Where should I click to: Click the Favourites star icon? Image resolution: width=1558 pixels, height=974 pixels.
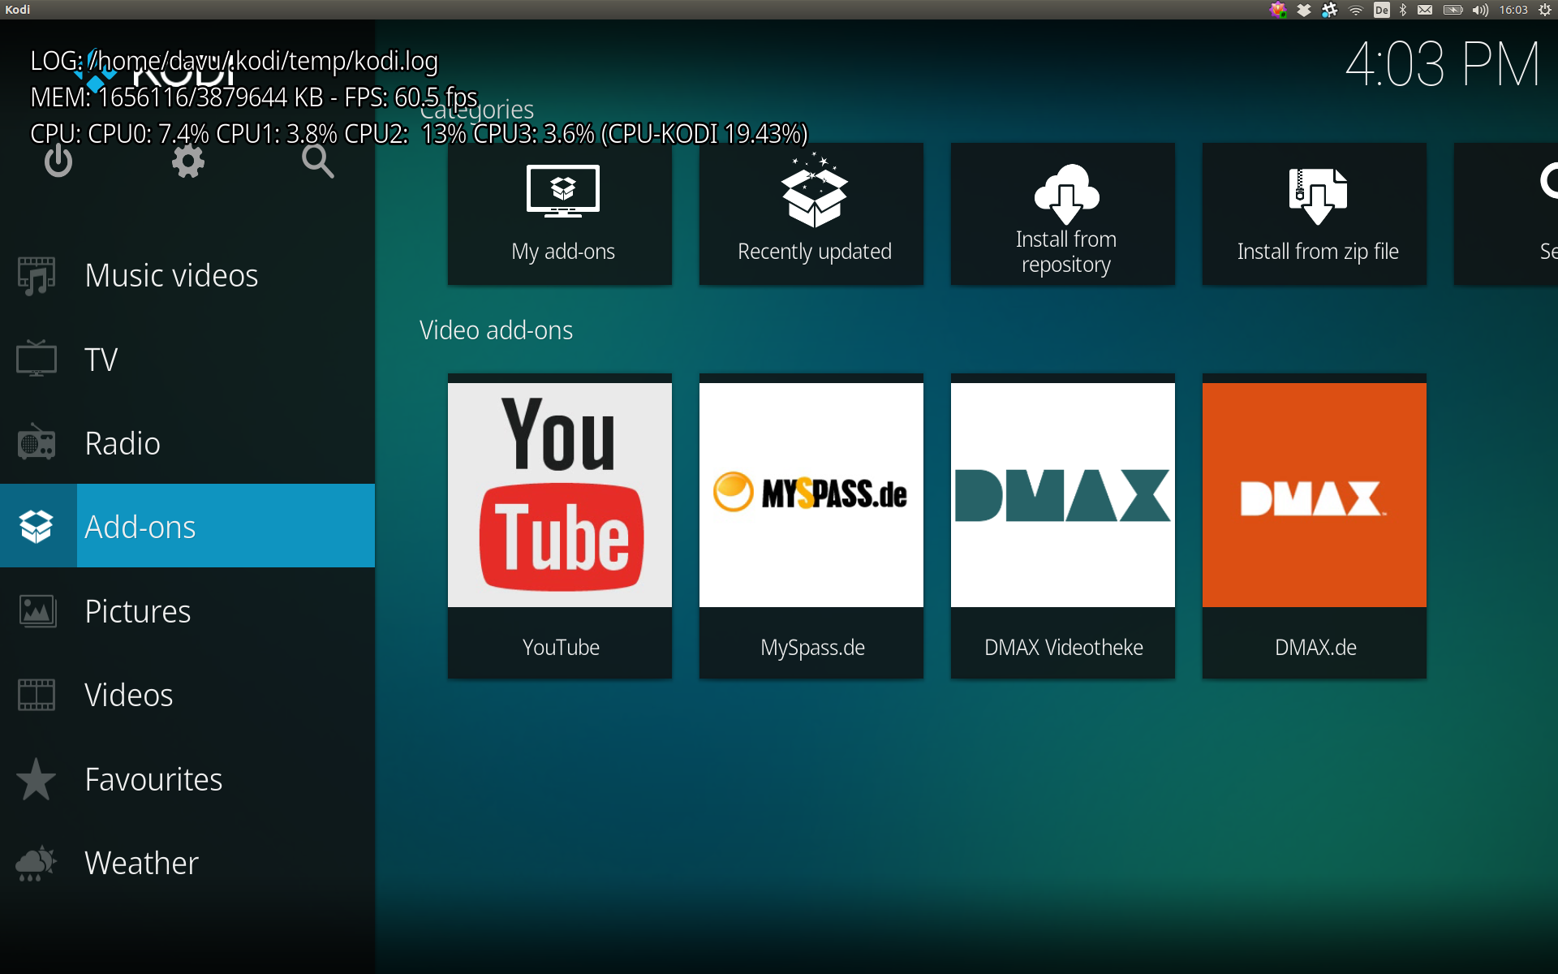click(x=37, y=779)
